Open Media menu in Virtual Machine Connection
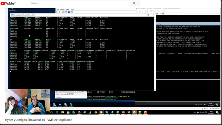 (x=147, y=11)
